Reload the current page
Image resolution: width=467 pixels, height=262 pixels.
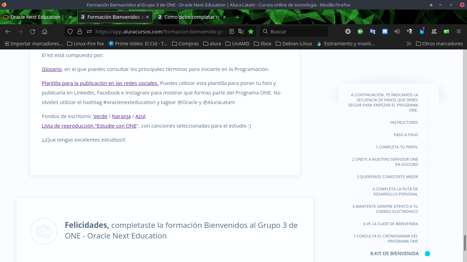click(x=33, y=31)
